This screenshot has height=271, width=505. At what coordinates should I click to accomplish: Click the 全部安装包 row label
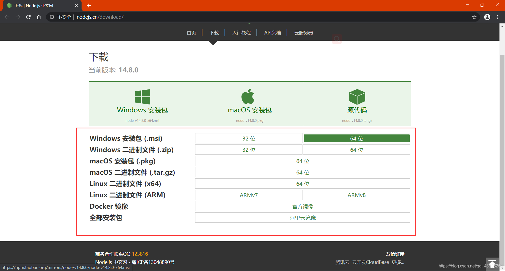coord(106,218)
